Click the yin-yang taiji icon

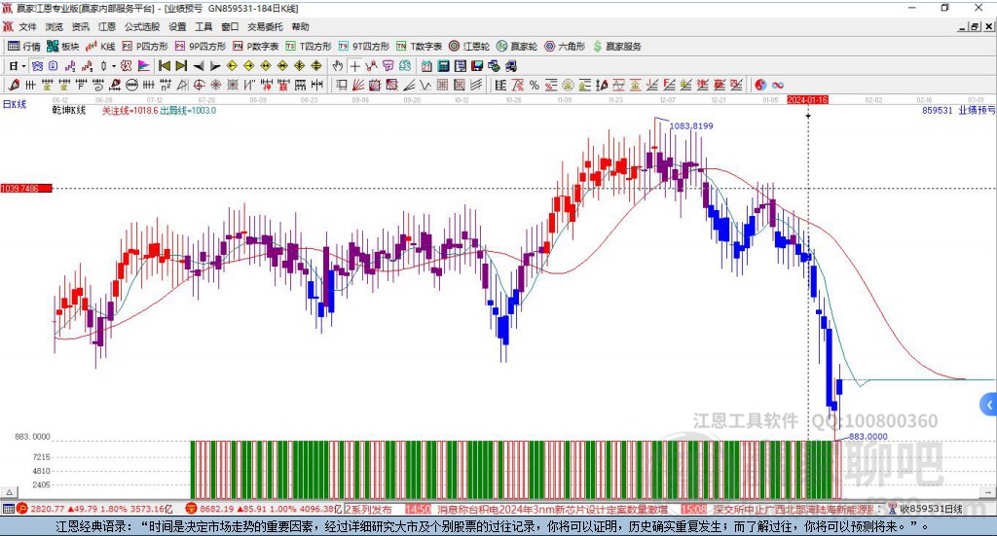pyautogui.click(x=761, y=85)
